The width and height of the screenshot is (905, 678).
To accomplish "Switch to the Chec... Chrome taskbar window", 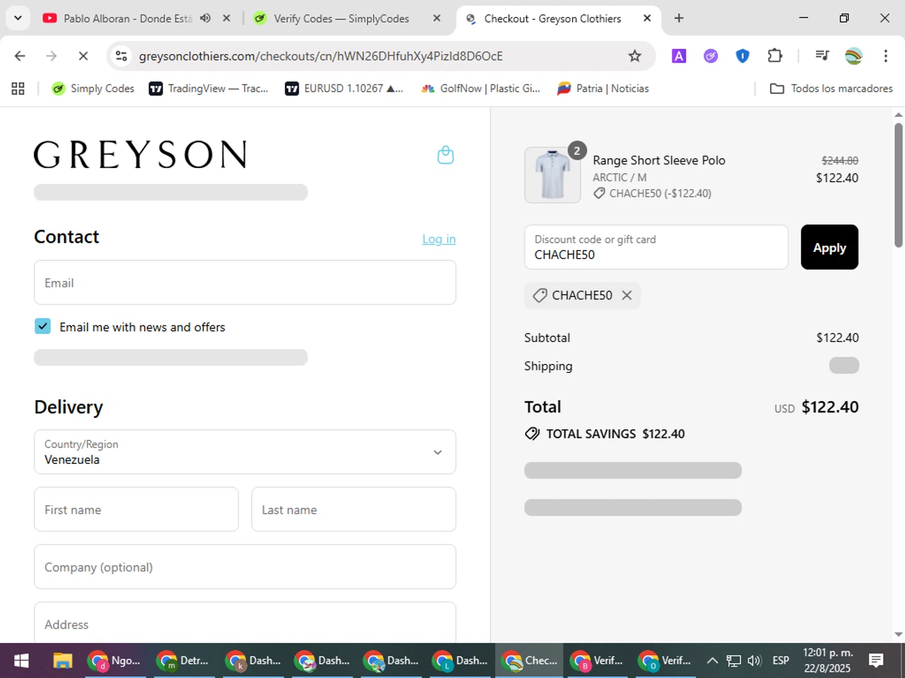I will 529,661.
